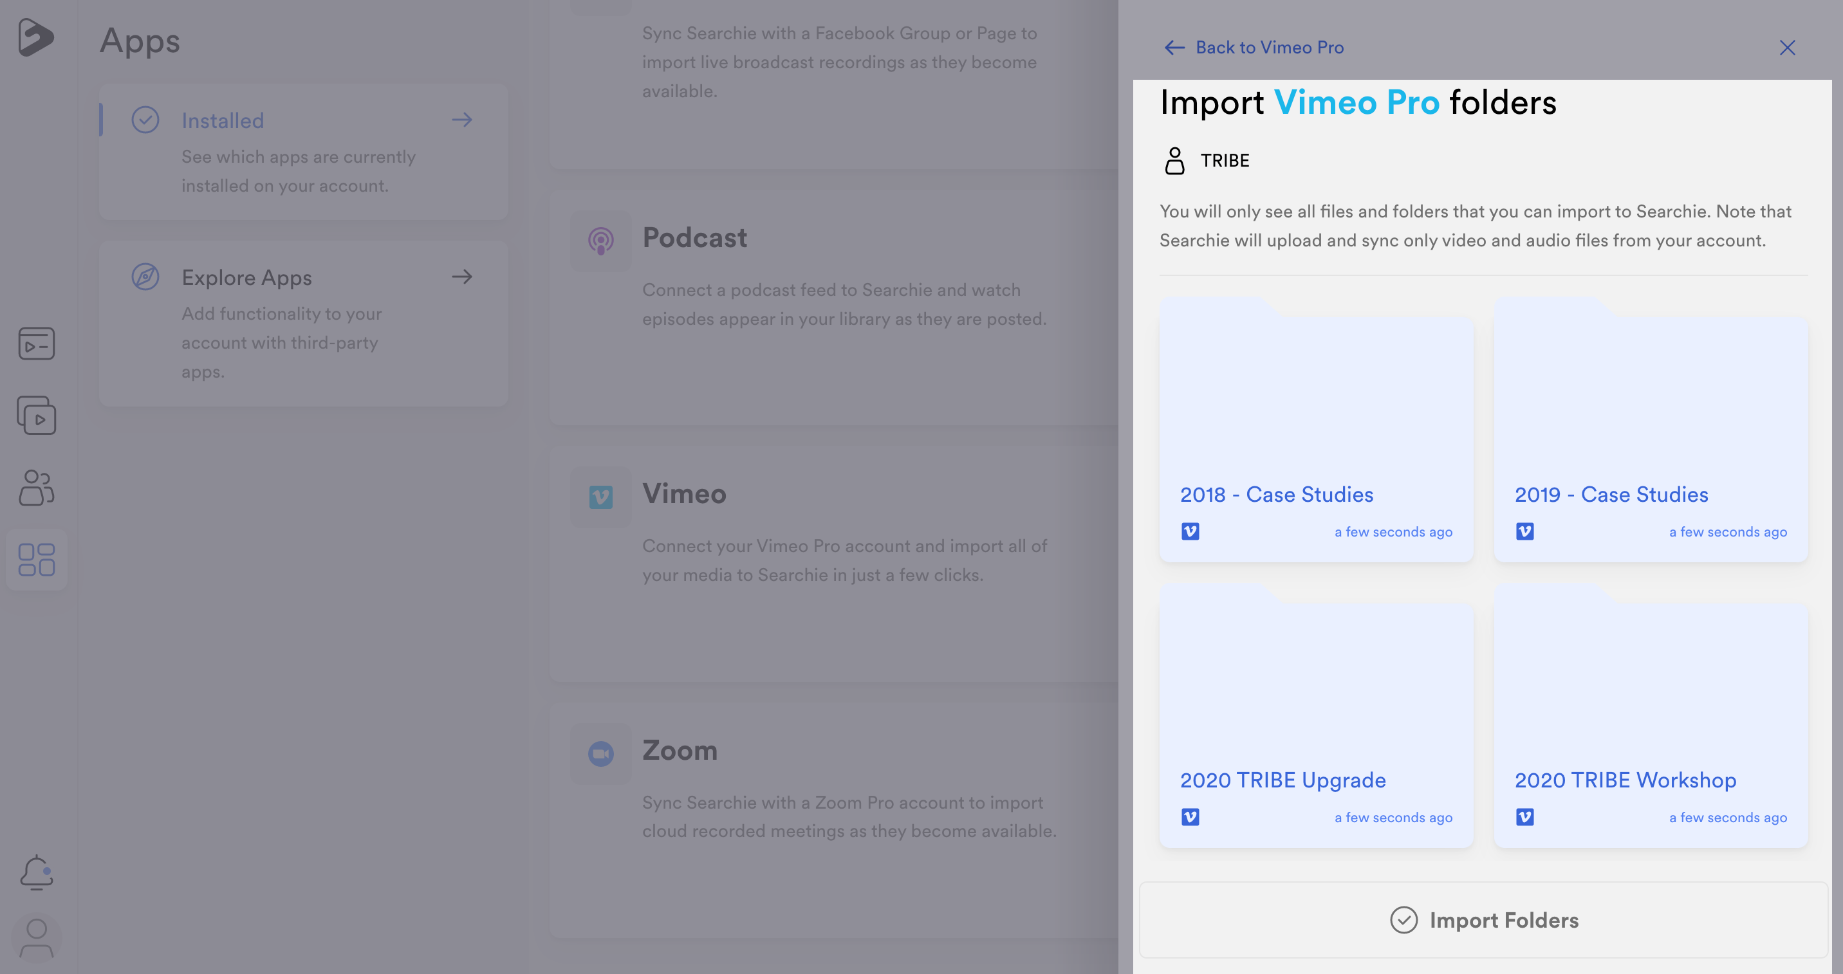
Task: Close the Import Vimeo Pro folders panel
Action: coord(1787,48)
